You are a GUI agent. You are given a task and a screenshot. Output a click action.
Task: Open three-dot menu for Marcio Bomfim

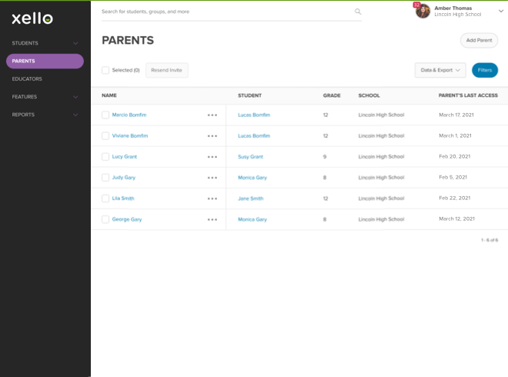[212, 115]
